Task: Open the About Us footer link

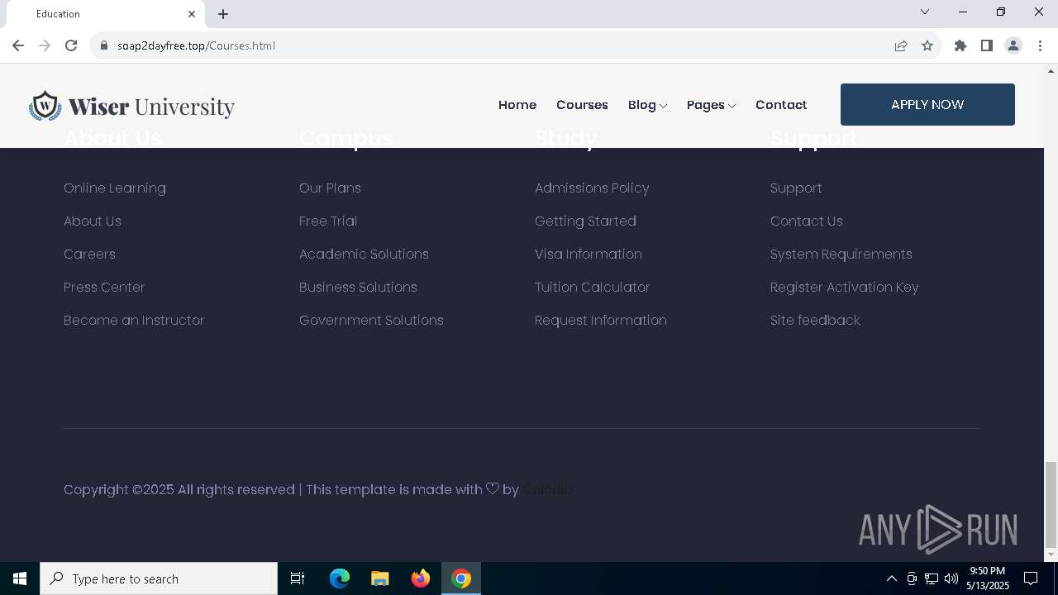Action: coord(93,221)
